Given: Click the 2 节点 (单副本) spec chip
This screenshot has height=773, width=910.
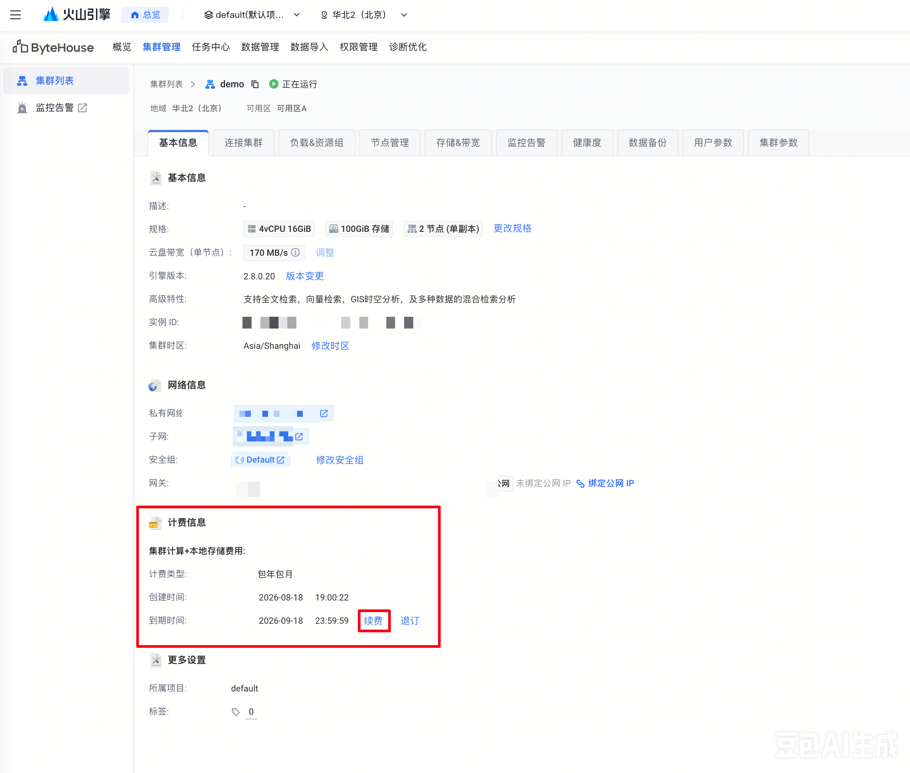Looking at the screenshot, I should (443, 229).
